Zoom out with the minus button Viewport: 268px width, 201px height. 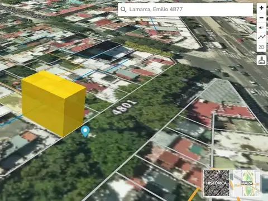[x=261, y=18]
